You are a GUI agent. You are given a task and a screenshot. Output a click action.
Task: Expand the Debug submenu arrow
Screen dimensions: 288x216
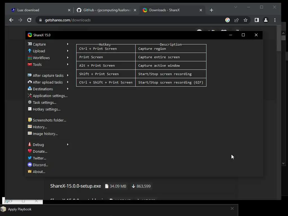coord(68,145)
